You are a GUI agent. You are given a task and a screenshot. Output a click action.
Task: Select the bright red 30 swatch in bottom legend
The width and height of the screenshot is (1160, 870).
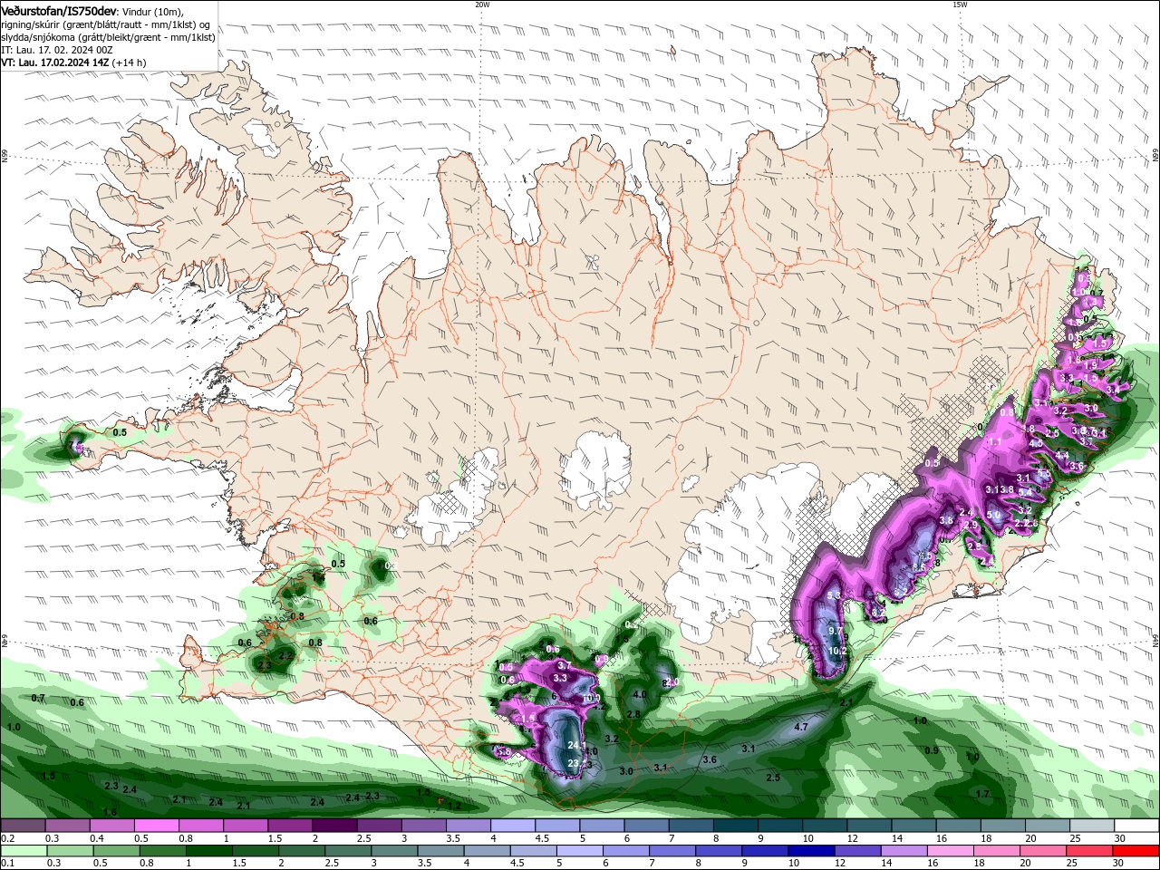1136,851
